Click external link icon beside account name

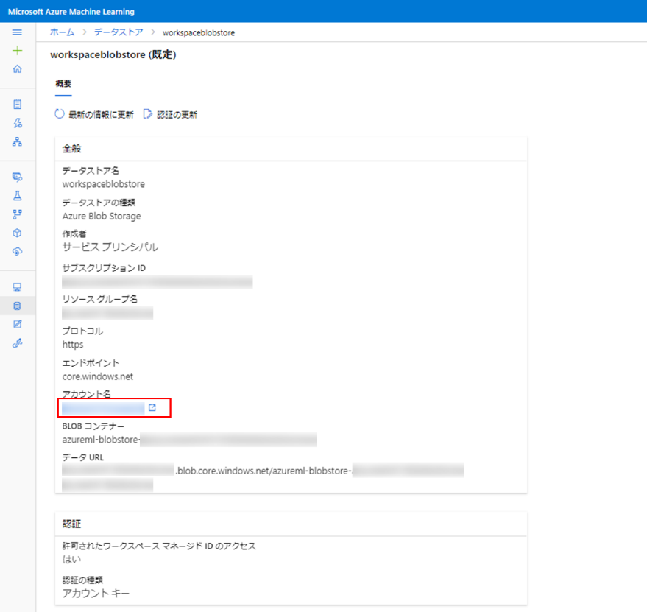152,408
